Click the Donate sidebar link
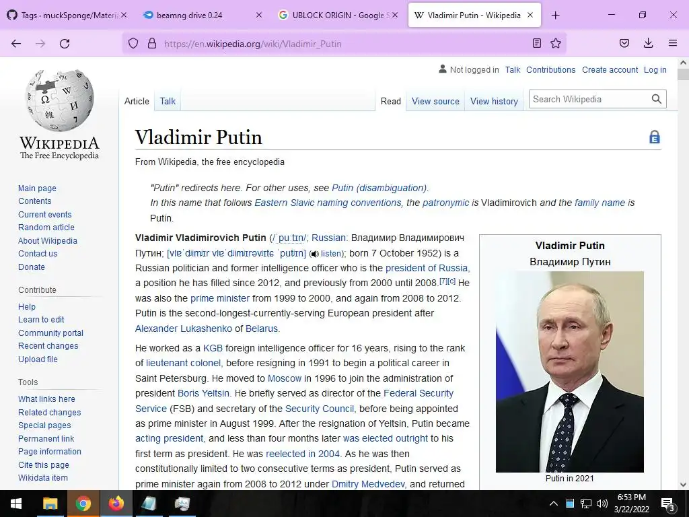This screenshot has width=689, height=517. point(32,267)
